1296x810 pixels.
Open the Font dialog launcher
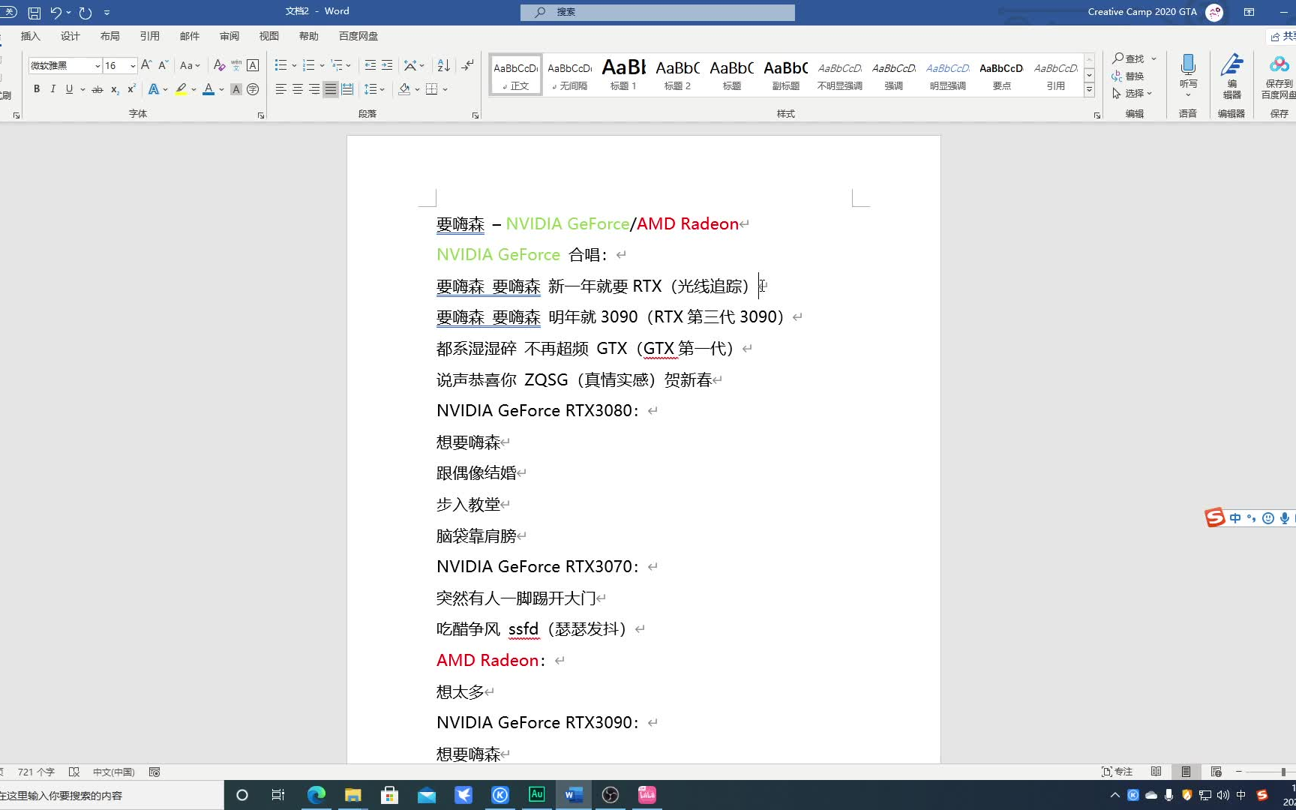click(x=261, y=115)
